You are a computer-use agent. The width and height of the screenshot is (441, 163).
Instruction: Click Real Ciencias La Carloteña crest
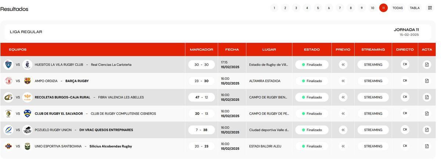(27, 64)
